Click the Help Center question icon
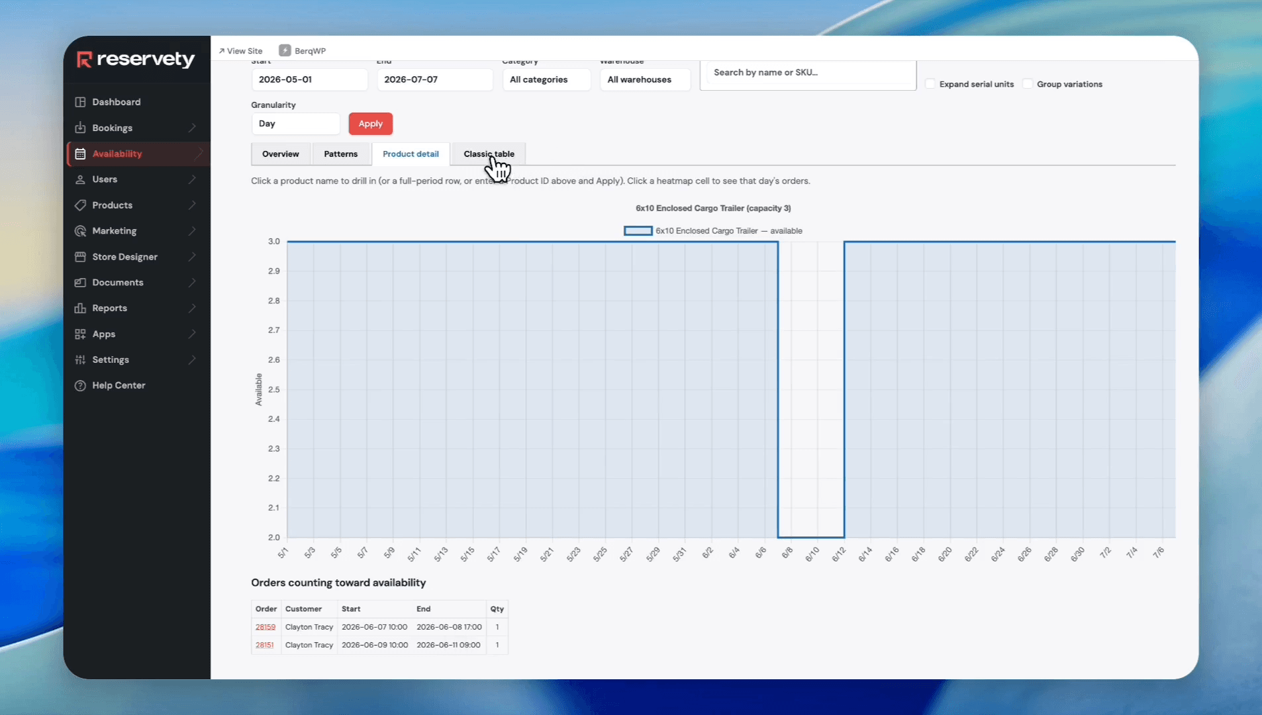 click(80, 385)
